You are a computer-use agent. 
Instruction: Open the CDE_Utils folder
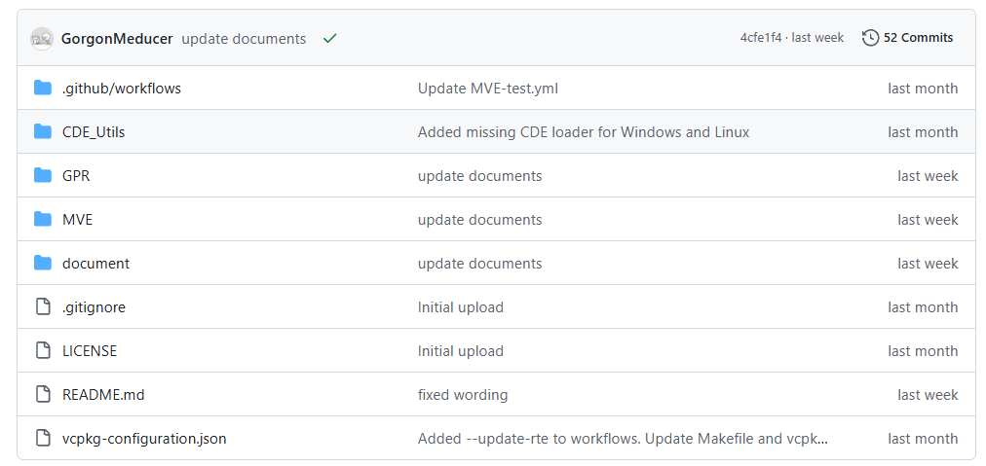click(94, 132)
